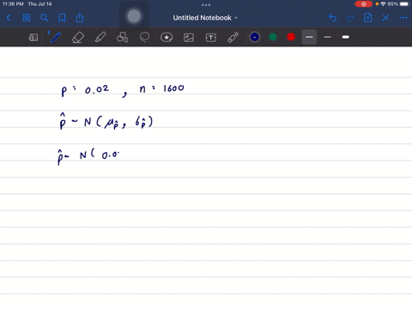The height and width of the screenshot is (309, 412).
Task: Select the Text box tool
Action: pos(211,38)
